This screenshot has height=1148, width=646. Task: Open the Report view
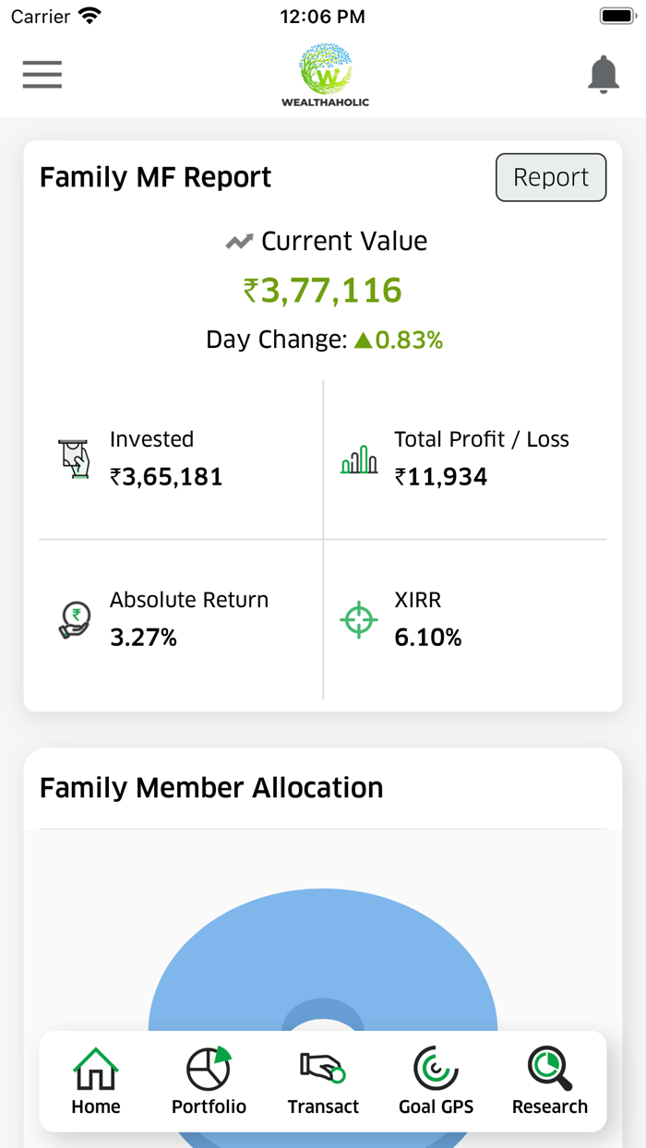[551, 177]
